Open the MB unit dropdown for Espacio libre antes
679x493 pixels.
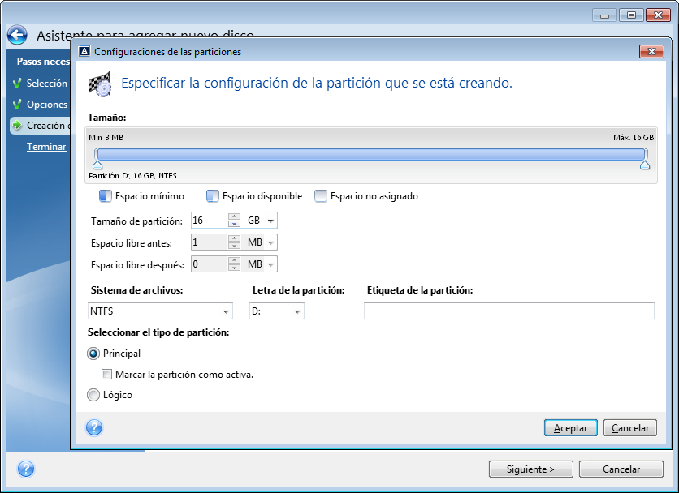pyautogui.click(x=270, y=242)
